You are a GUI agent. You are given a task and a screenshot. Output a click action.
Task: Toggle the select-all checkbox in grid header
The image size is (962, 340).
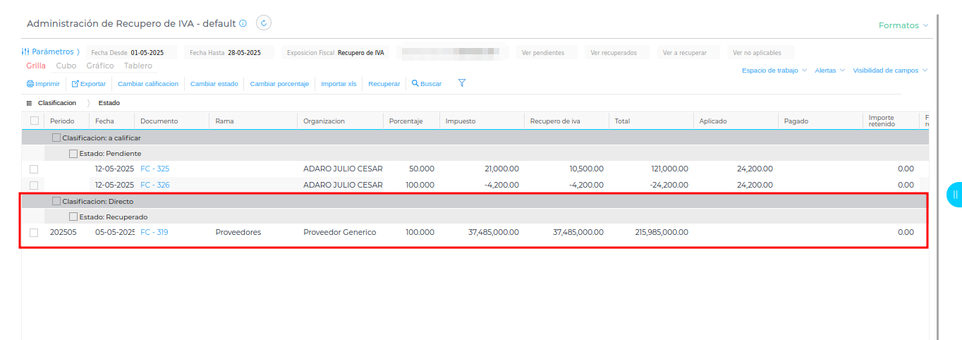pos(35,121)
